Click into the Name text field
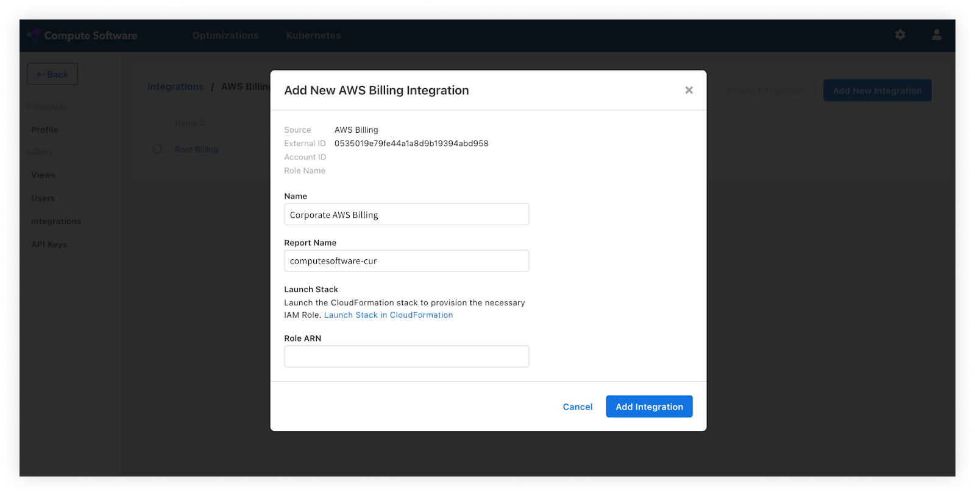The image size is (975, 496). [406, 214]
